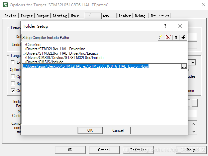
Task: Switch to the Target tab
Action: pos(26,16)
